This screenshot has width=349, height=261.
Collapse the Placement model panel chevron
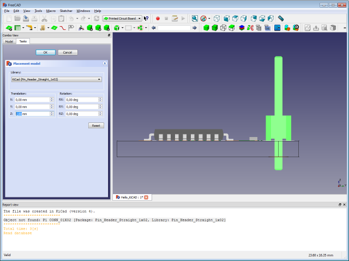[105, 64]
